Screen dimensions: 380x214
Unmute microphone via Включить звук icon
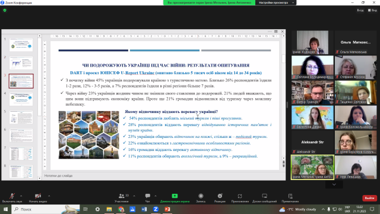(x=12, y=196)
